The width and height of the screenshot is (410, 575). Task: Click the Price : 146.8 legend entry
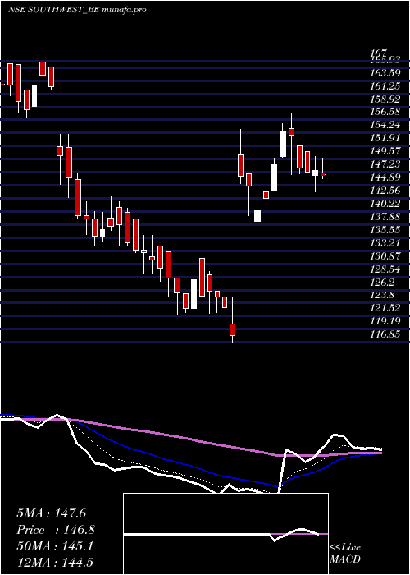56,530
